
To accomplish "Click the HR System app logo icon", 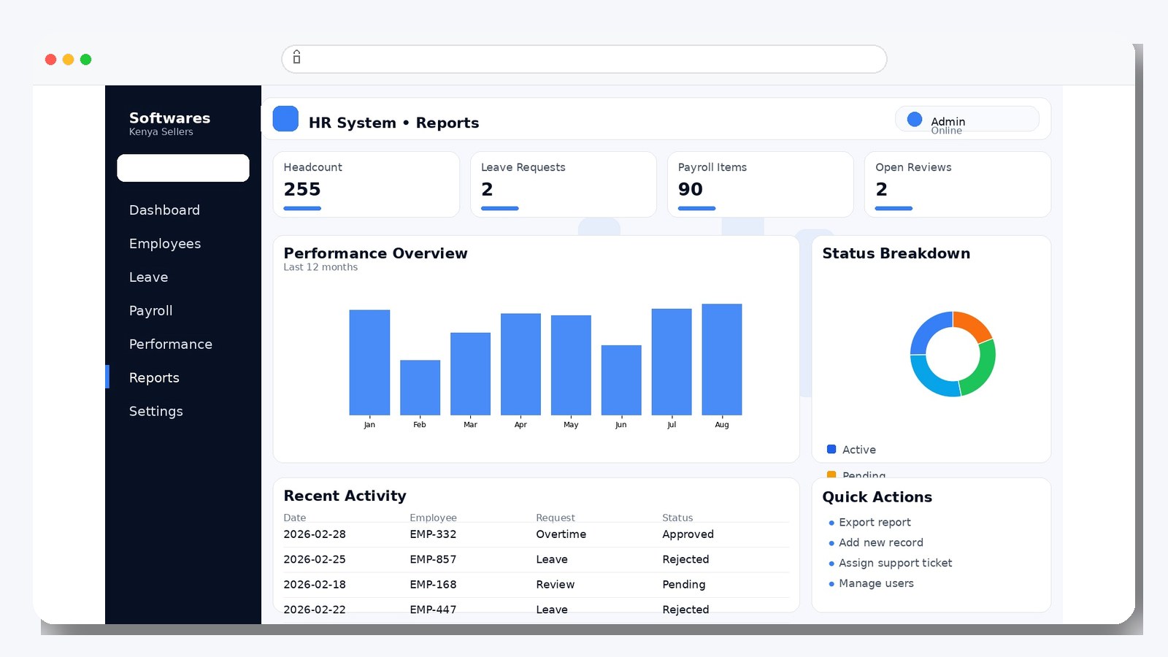I will pyautogui.click(x=285, y=118).
